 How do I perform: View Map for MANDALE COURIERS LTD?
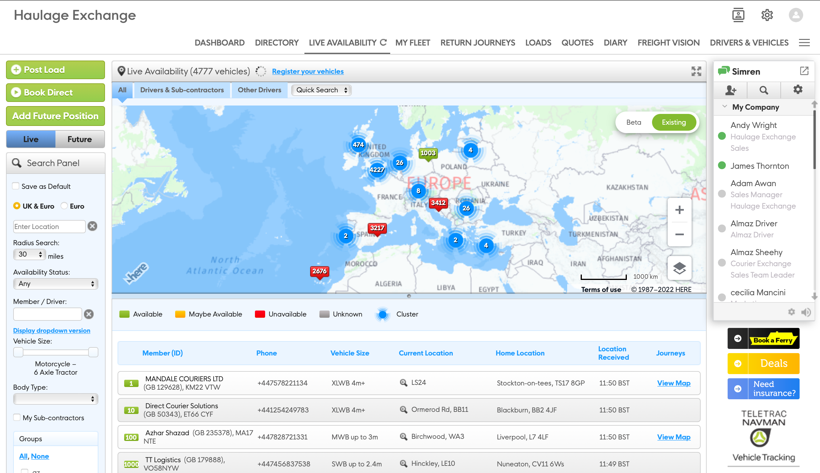673,383
